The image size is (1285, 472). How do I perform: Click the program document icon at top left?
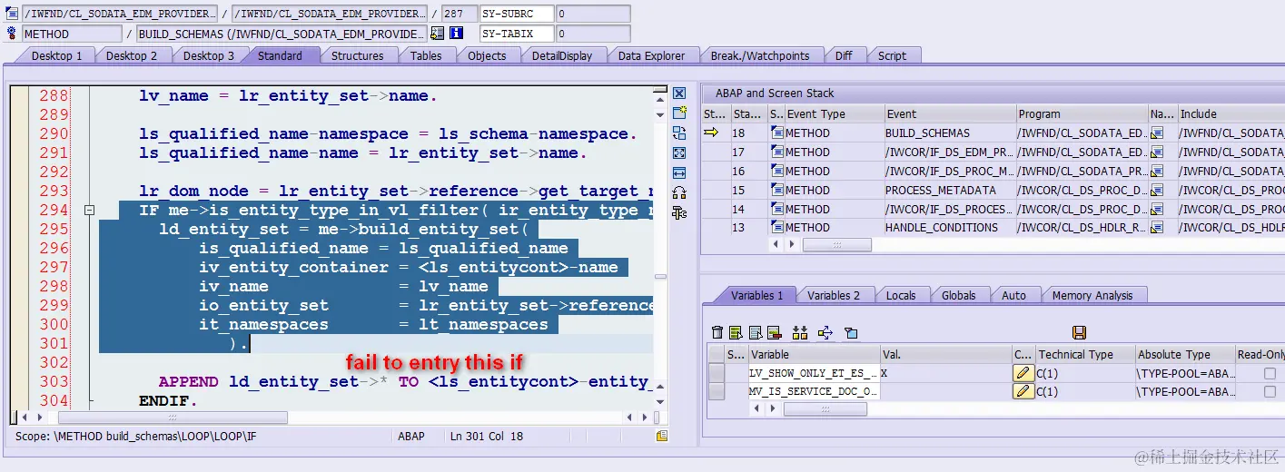coord(11,14)
